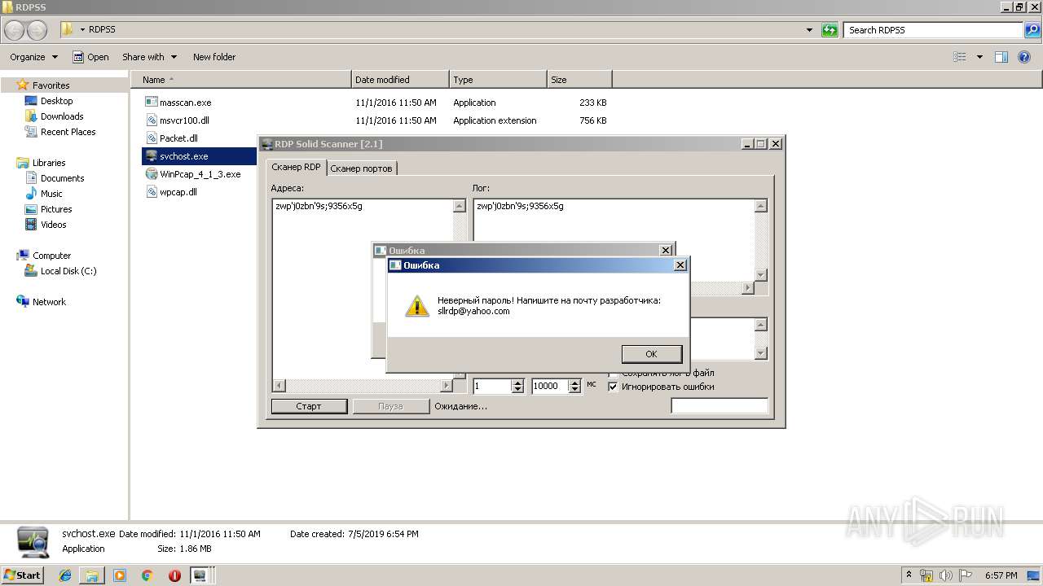Open Videos library
Screen dimensions: 1043x586
[53, 225]
